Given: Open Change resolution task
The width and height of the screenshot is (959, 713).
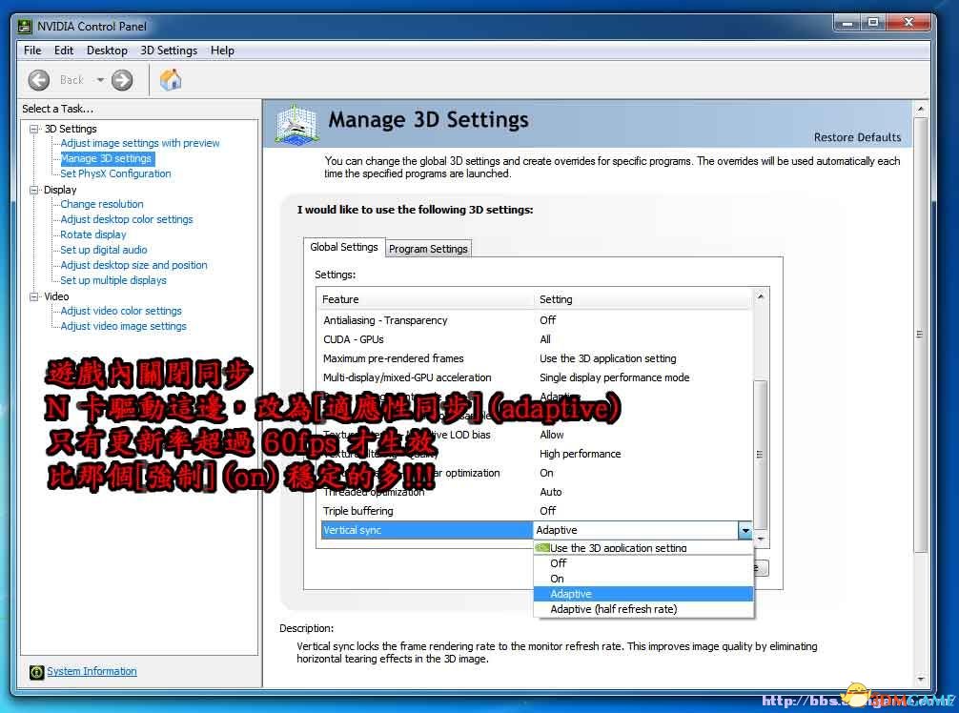Looking at the screenshot, I should coord(102,204).
